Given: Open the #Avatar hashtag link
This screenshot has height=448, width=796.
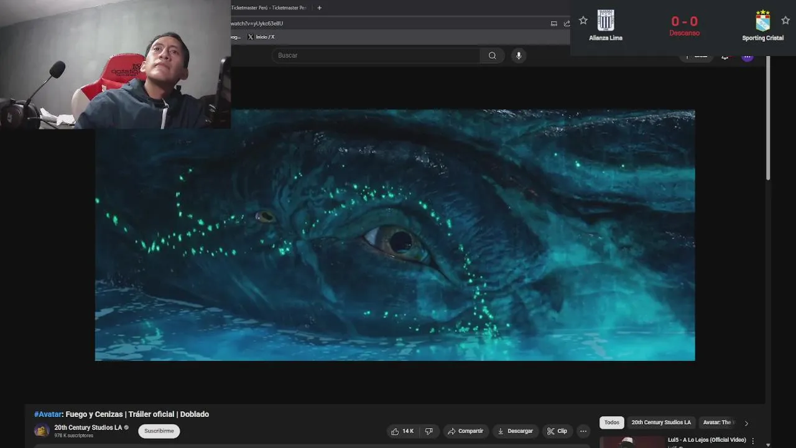Looking at the screenshot, I should point(48,414).
